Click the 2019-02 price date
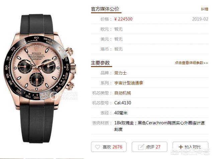The width and height of the screenshot is (214, 159). click(x=200, y=19)
